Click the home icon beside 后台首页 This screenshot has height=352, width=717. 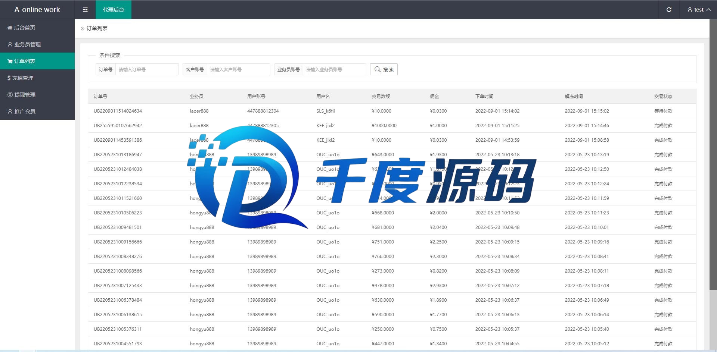[x=10, y=28]
